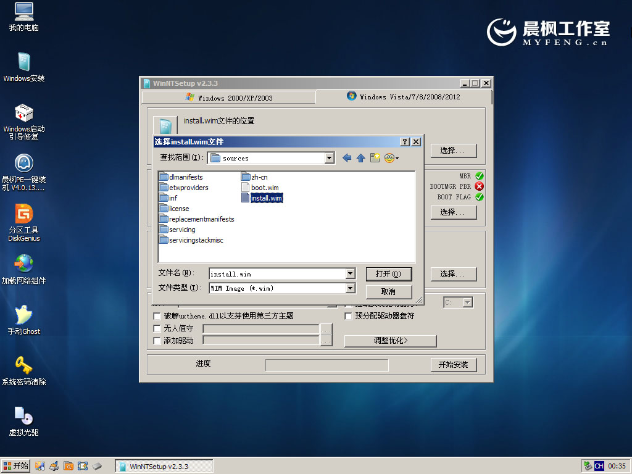The width and height of the screenshot is (632, 474).
Task: Click the dialog help question mark button
Action: (x=405, y=141)
